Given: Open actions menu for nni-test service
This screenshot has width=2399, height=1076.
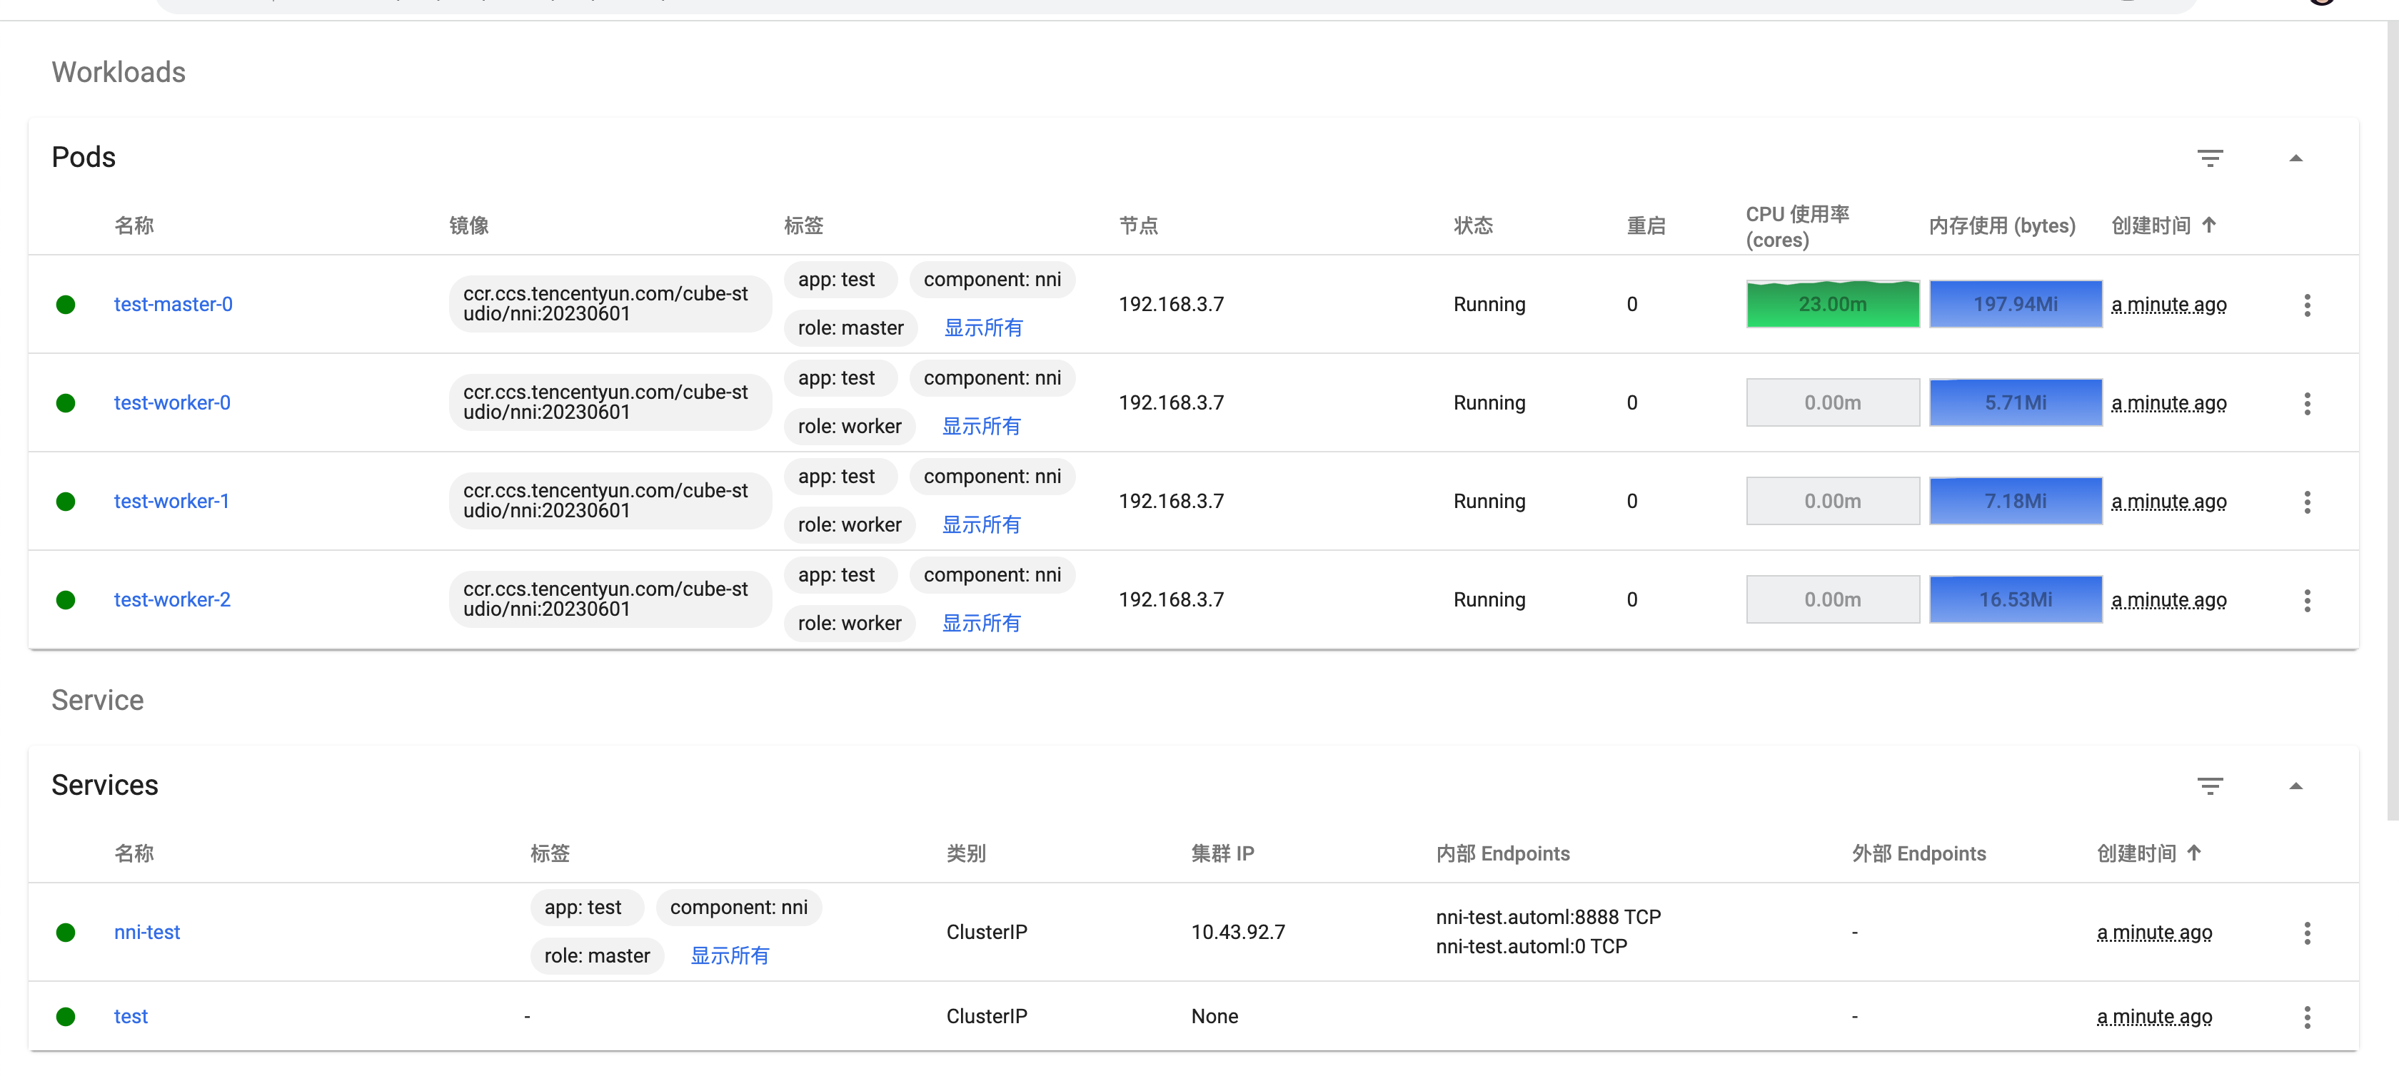Looking at the screenshot, I should 2307,933.
